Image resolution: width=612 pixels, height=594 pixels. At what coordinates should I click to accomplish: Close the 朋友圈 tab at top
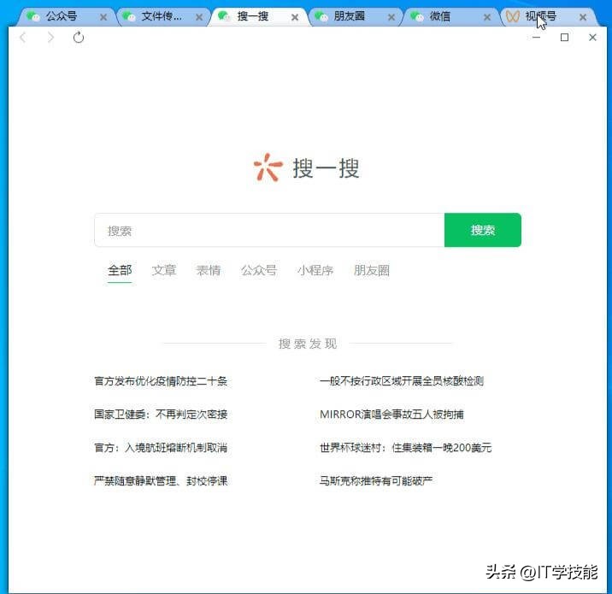click(391, 17)
